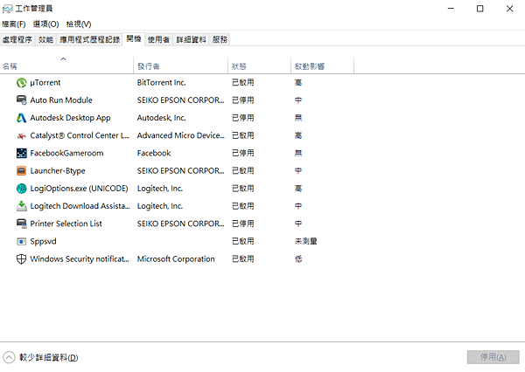Viewport: 525px width, 372px height.
Task: Click the Catalyst Control Center icon
Action: [21, 135]
